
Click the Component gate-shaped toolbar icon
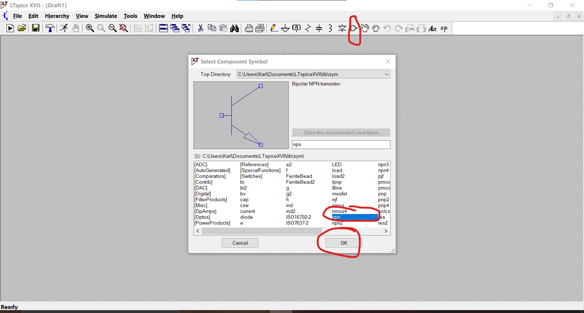click(353, 28)
